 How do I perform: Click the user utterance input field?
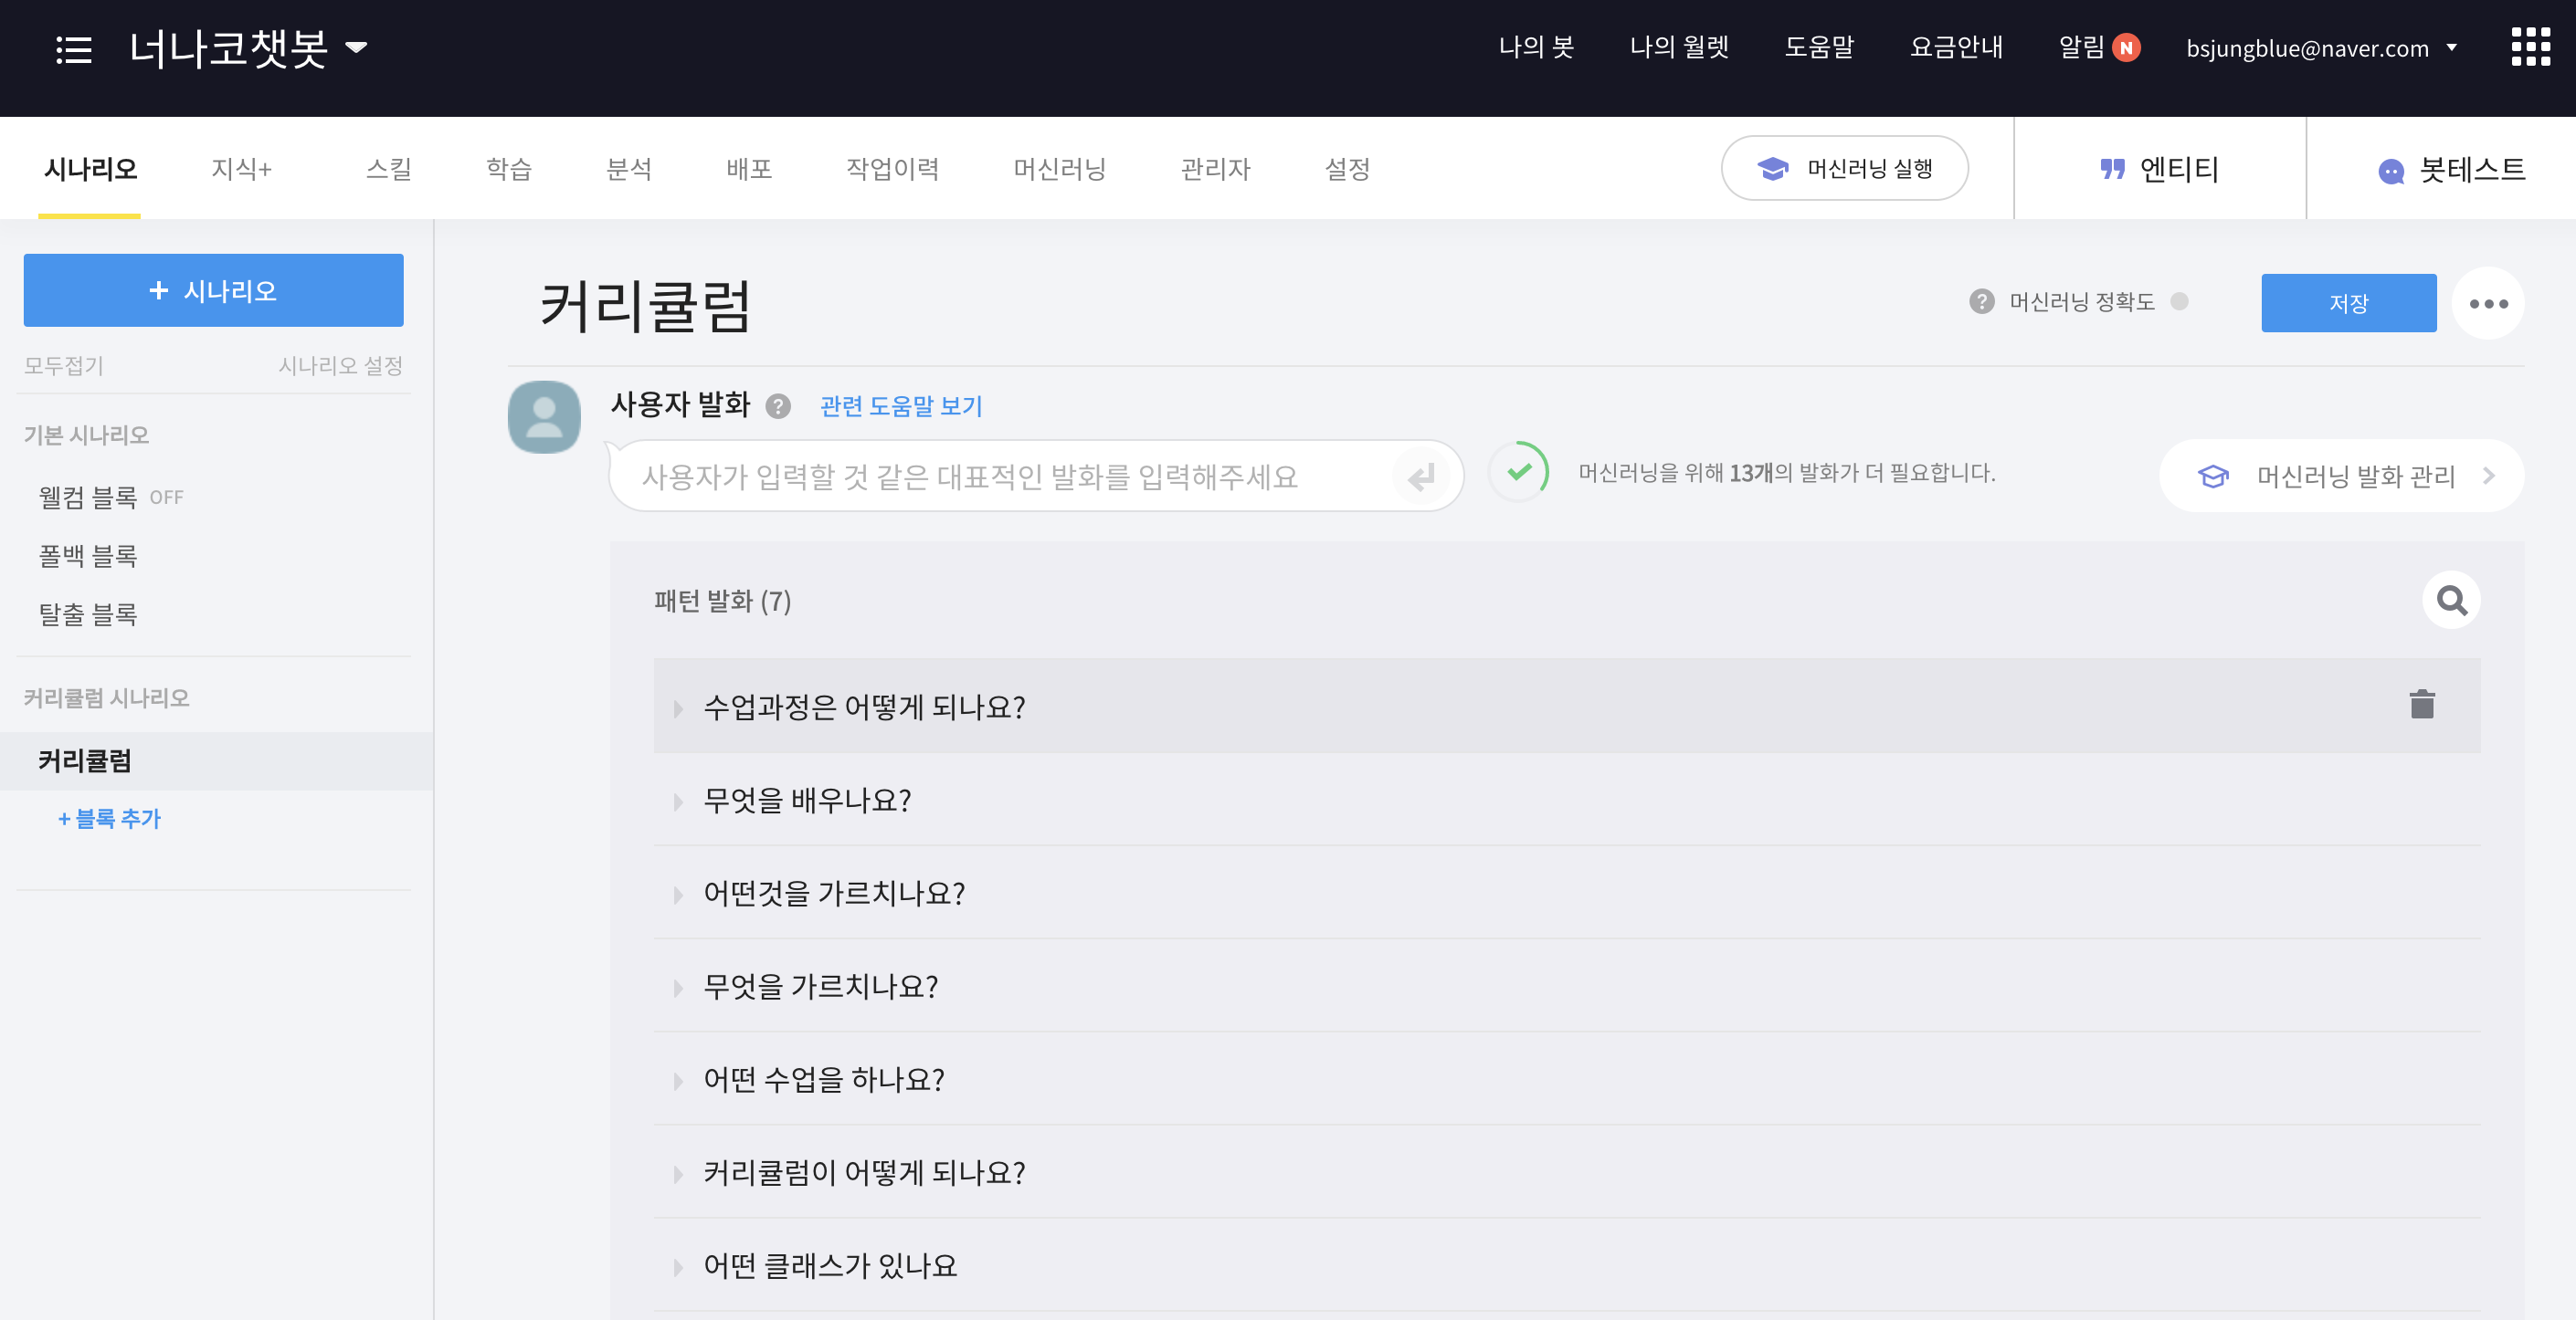1000,477
